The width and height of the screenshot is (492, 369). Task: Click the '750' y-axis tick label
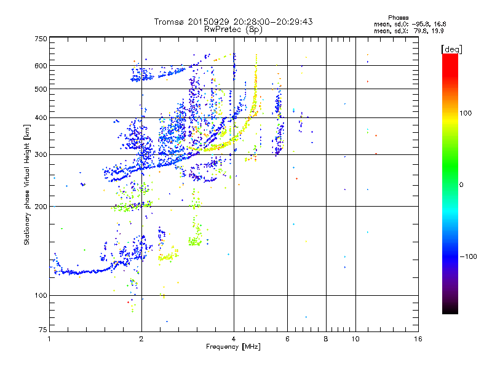[x=41, y=39]
